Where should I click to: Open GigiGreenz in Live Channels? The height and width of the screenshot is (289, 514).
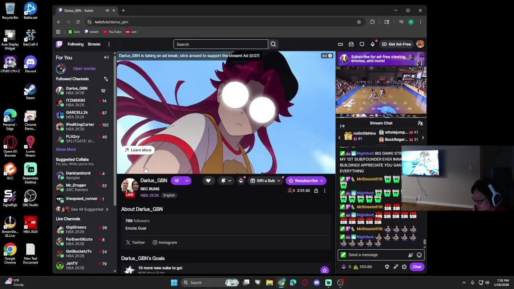click(84, 230)
